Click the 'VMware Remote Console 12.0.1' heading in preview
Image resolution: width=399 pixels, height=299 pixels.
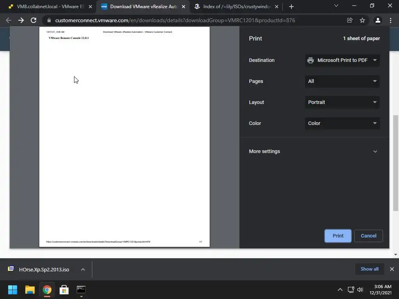pyautogui.click(x=69, y=38)
